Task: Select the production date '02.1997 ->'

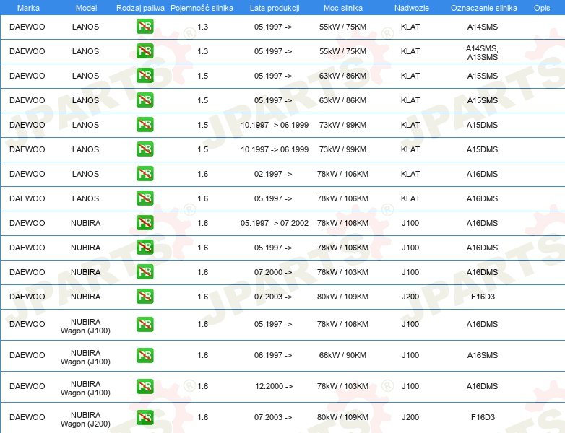Action: [273, 174]
